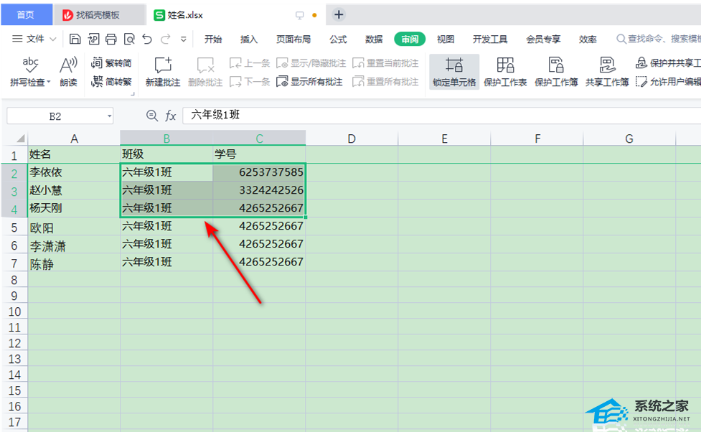Click the fx insert function icon

[x=171, y=116]
